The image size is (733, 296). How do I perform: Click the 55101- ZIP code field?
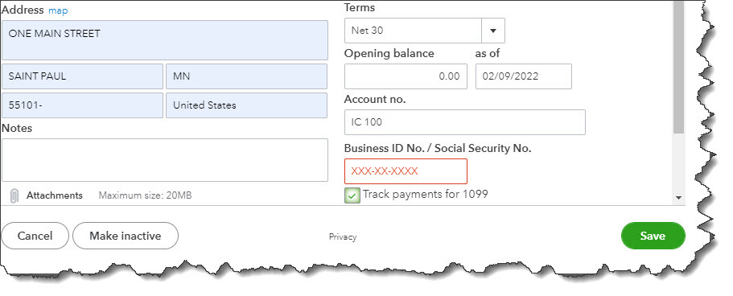(x=82, y=105)
